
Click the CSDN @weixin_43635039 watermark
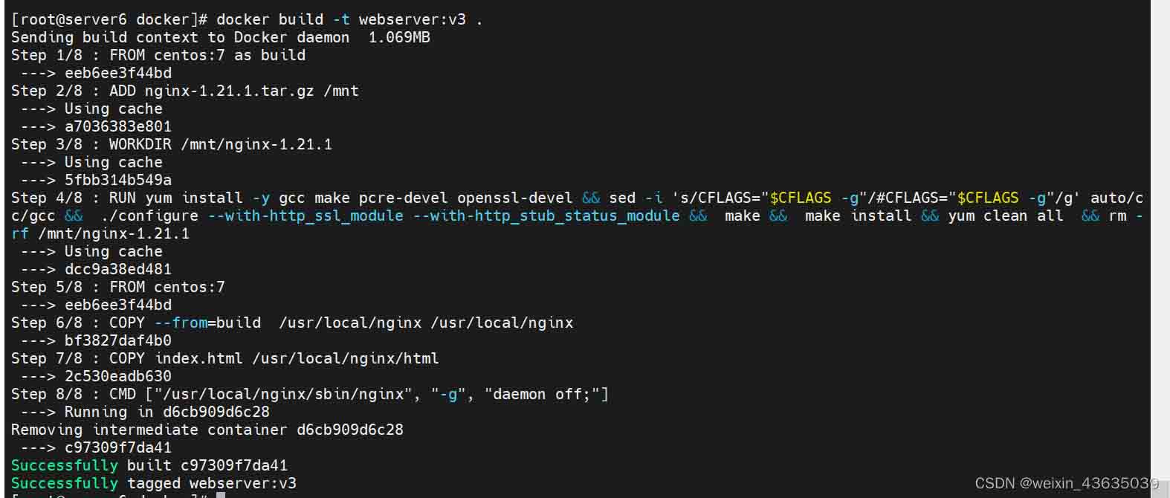pyautogui.click(x=1067, y=483)
